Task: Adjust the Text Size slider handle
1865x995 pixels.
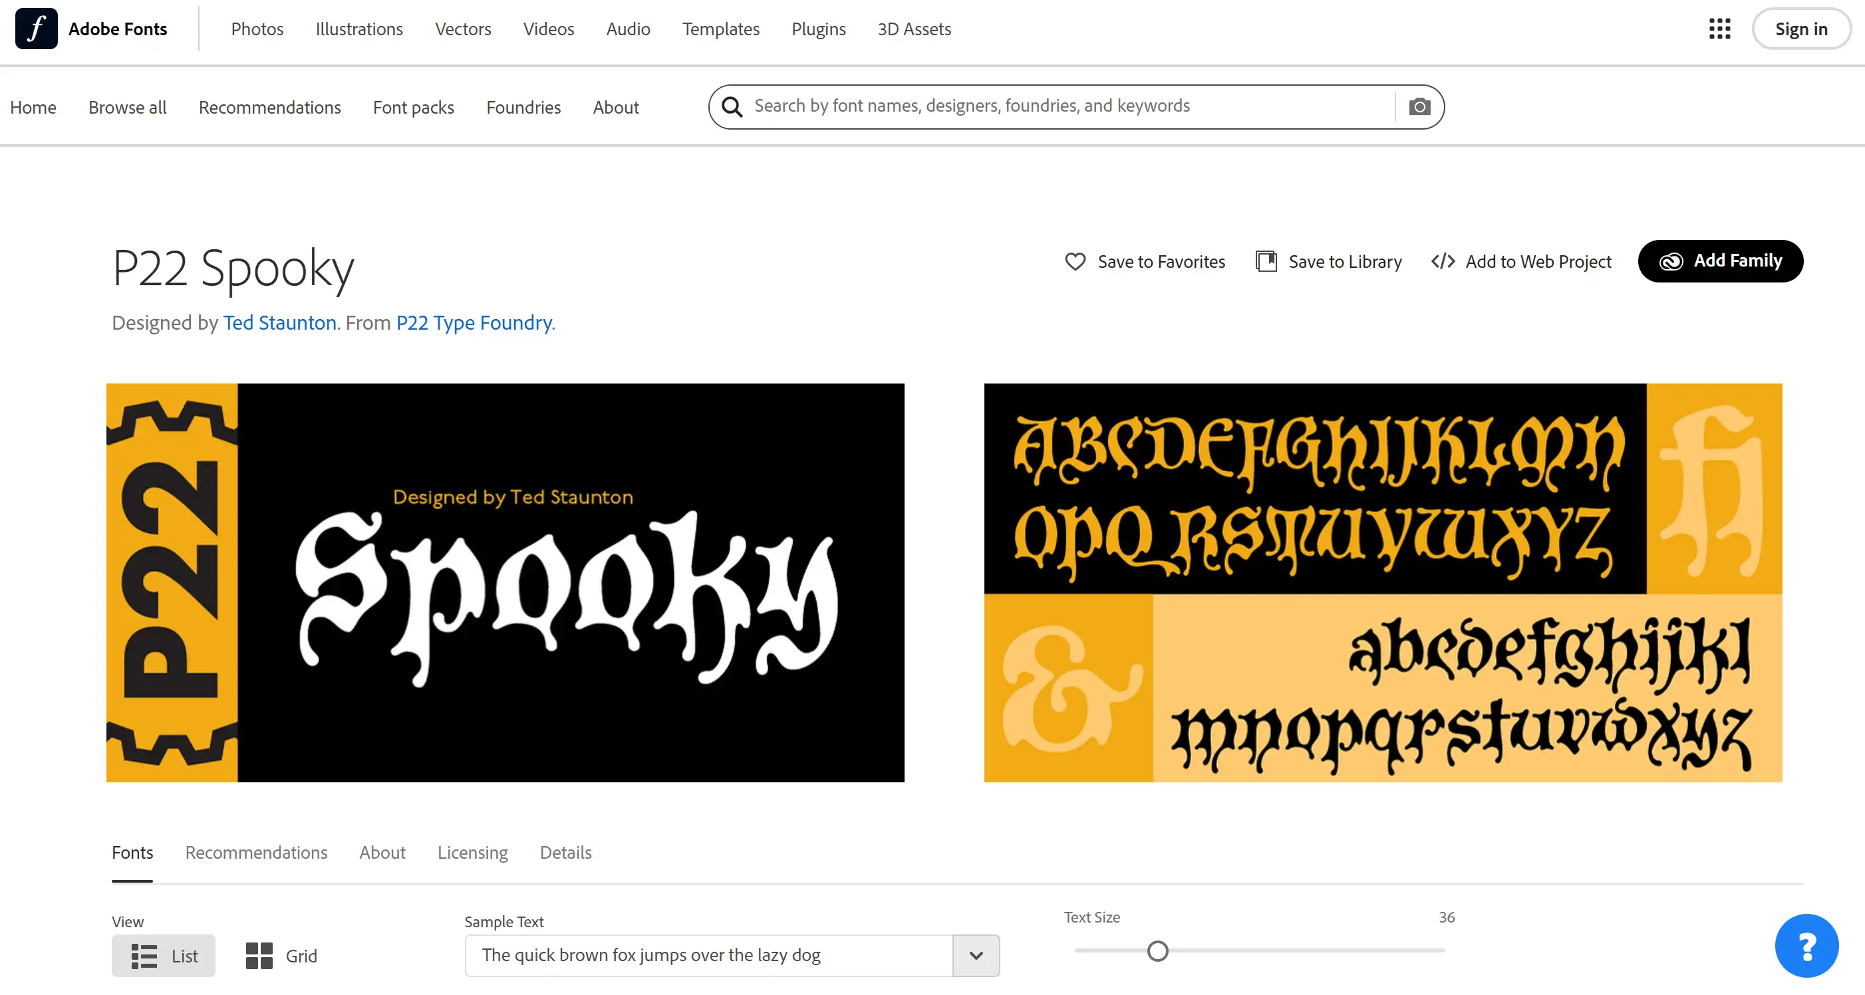Action: [x=1158, y=951]
